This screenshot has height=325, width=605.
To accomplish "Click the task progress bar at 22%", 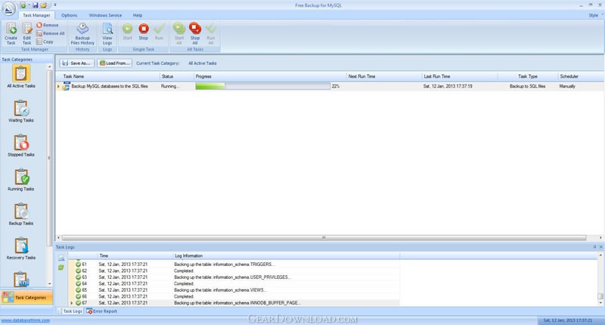I will pyautogui.click(x=262, y=87).
